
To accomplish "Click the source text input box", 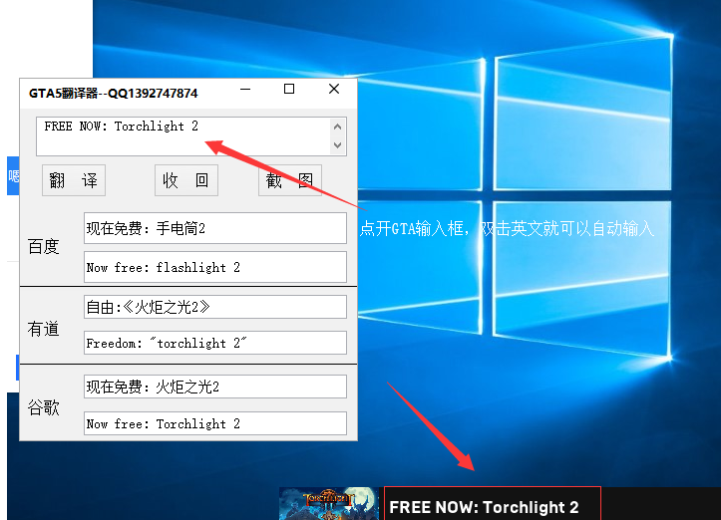I will coord(184,136).
